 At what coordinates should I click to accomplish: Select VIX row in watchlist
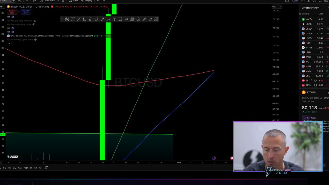pyautogui.click(x=314, y=19)
